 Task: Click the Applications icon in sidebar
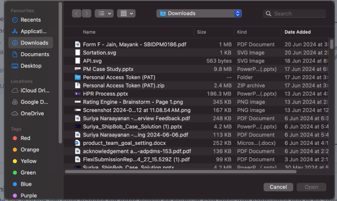point(15,31)
